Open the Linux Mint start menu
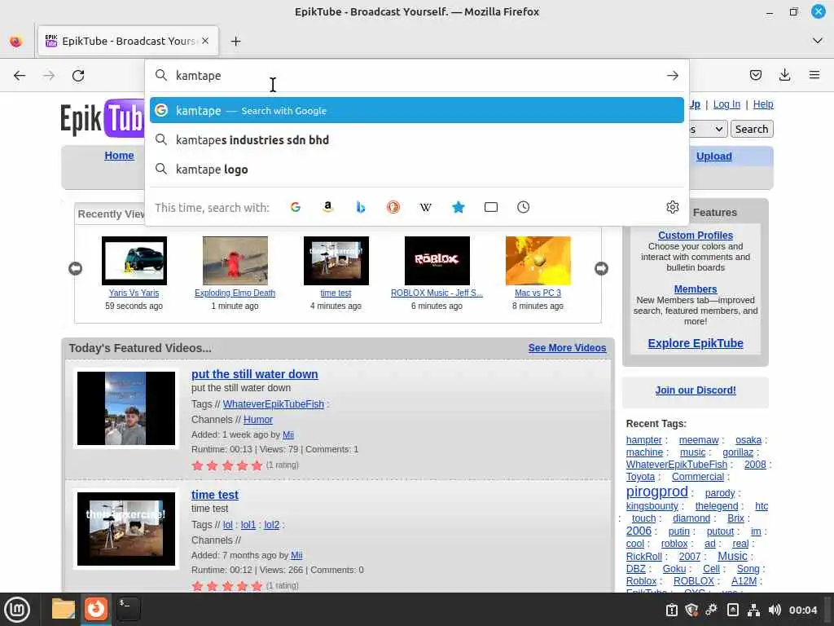 tap(17, 609)
